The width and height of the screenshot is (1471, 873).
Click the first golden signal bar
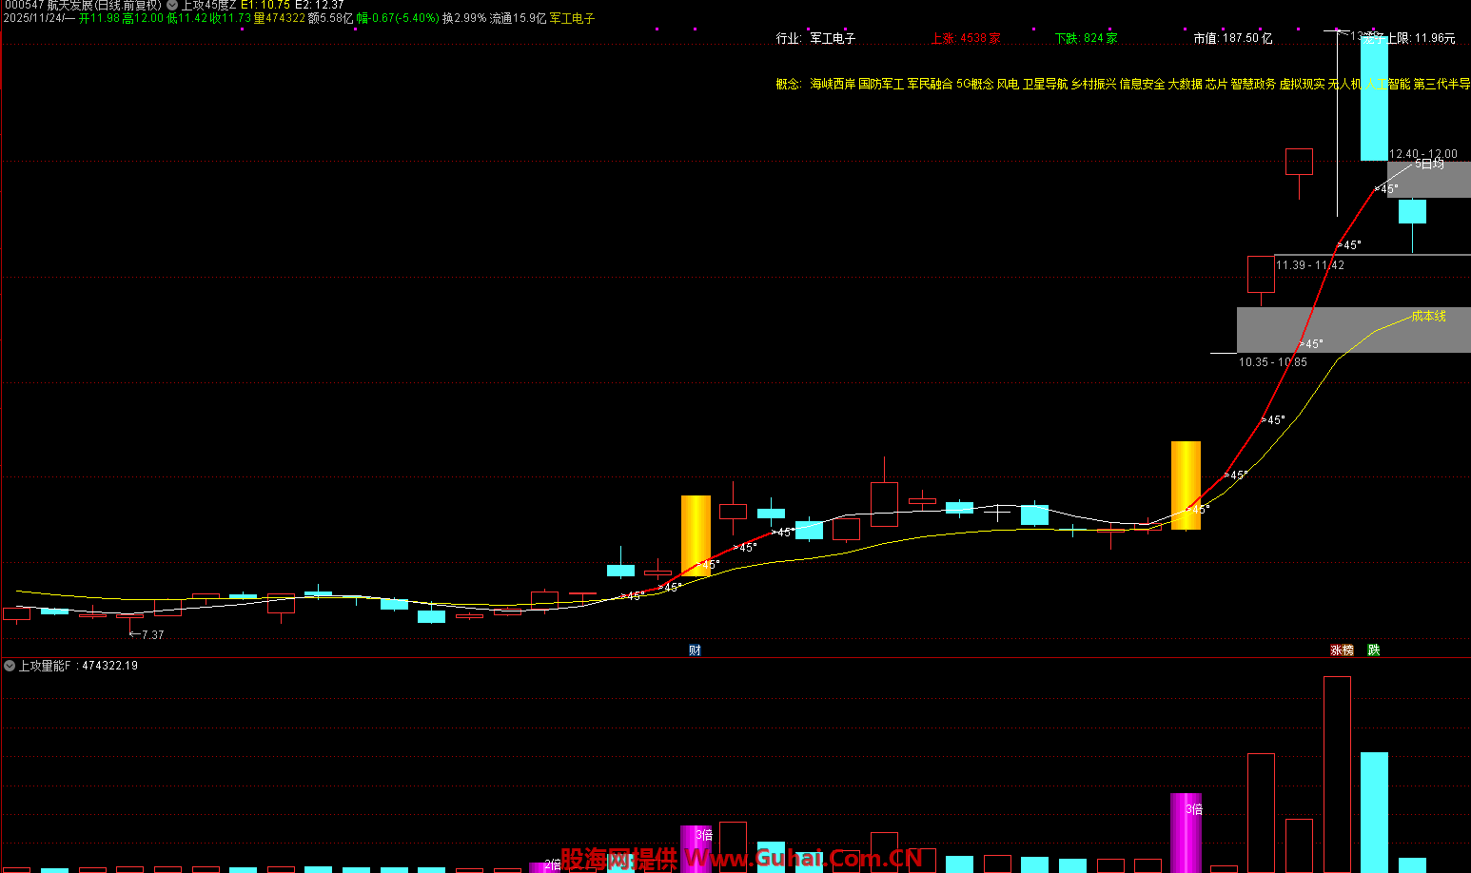[x=696, y=535]
